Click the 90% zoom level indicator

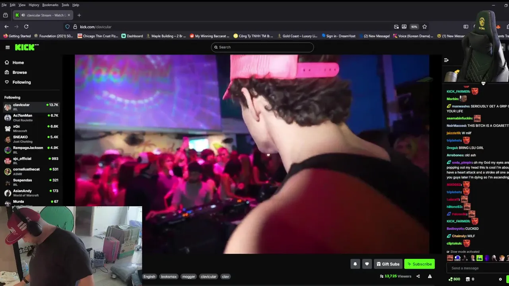pos(414,27)
